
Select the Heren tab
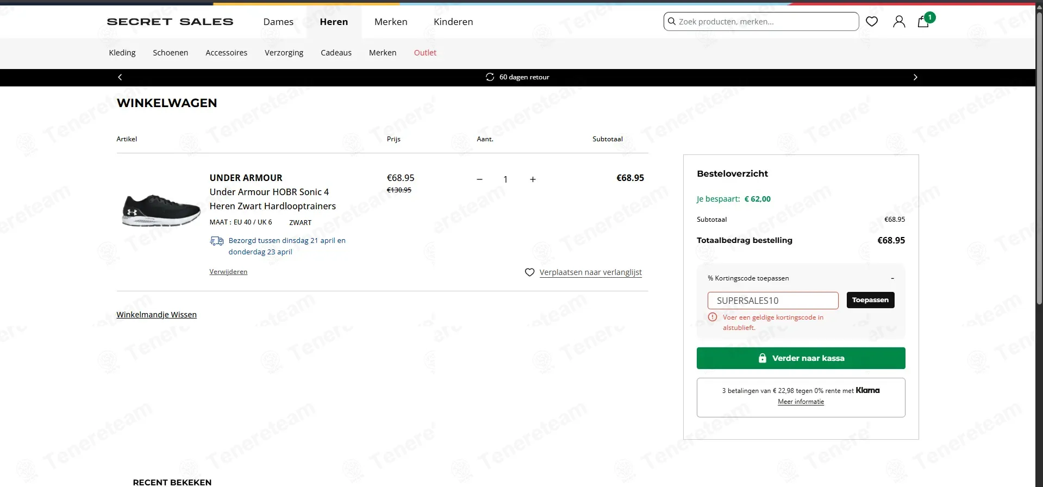pos(334,22)
